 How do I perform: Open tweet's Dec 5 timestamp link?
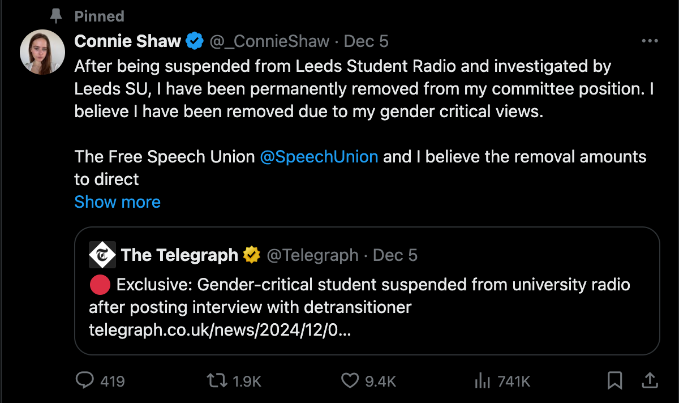point(366,41)
